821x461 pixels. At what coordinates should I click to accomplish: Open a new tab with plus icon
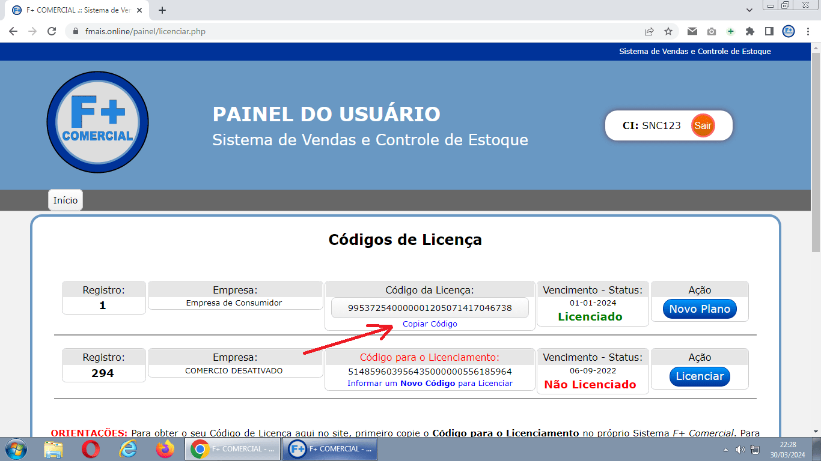[162, 10]
